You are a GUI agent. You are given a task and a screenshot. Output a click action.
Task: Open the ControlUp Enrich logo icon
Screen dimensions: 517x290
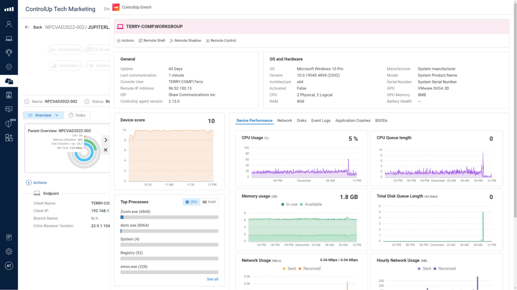pyautogui.click(x=116, y=7)
